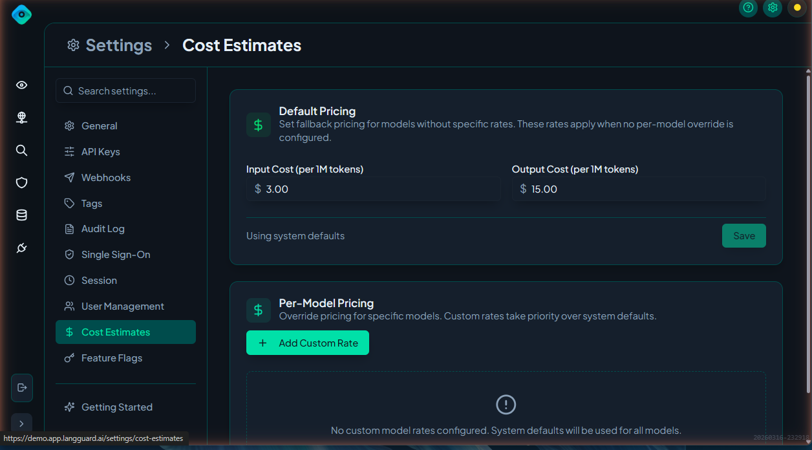
Task: Open the API Keys settings section
Action: coord(100,152)
